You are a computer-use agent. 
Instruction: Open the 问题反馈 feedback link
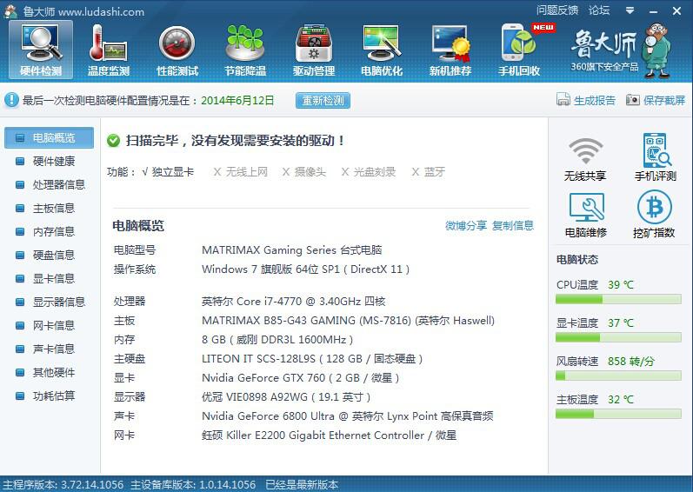(557, 10)
